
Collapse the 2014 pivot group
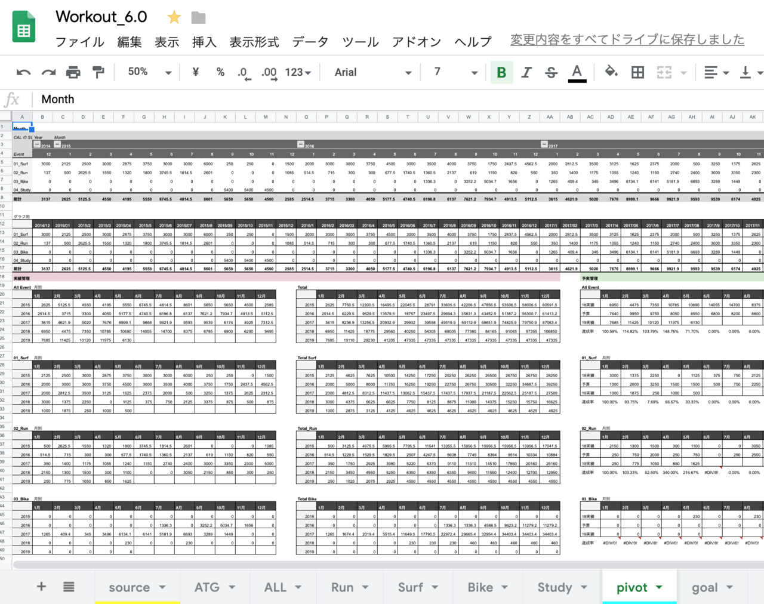(x=37, y=145)
